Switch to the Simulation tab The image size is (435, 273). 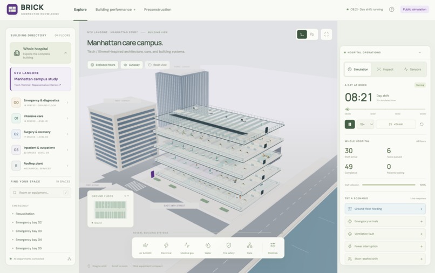[x=358, y=70]
